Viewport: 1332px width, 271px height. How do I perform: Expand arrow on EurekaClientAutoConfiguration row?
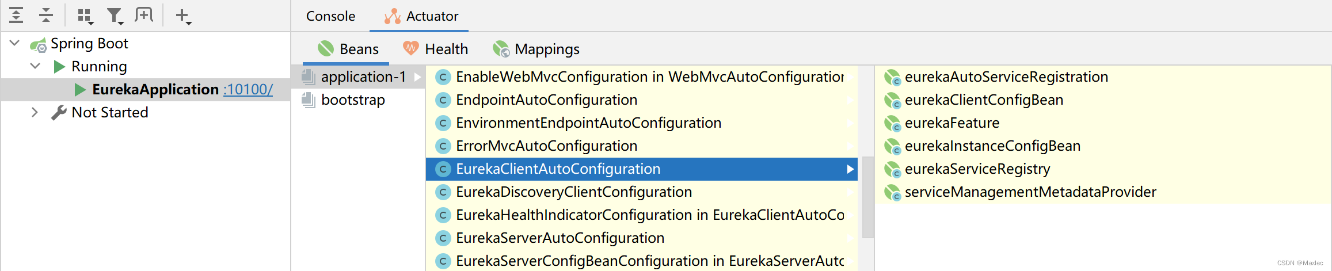pos(850,169)
